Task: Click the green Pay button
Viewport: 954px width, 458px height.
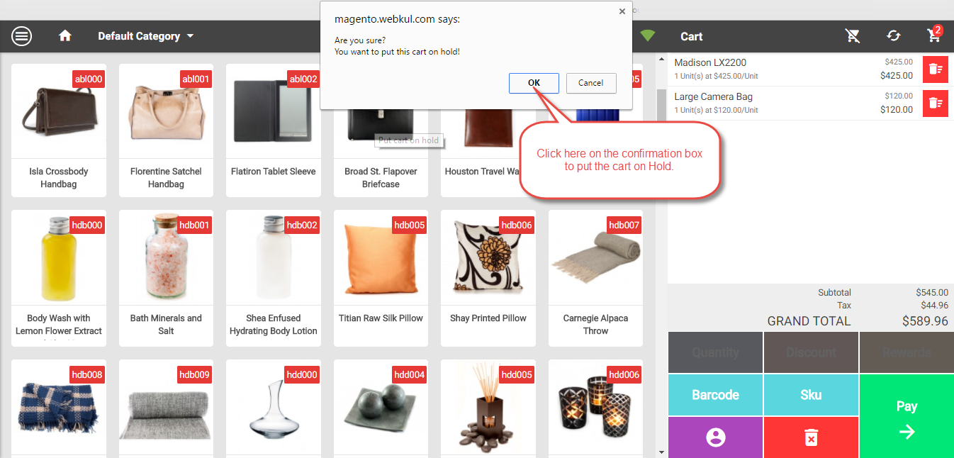Action: point(907,416)
